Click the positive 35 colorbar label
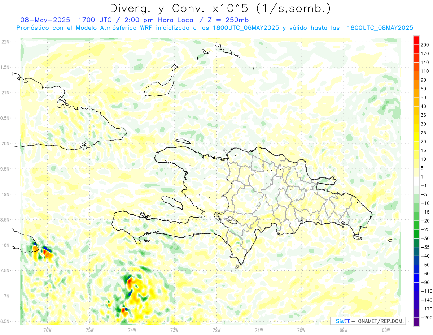433x335 pixels. 424,115
